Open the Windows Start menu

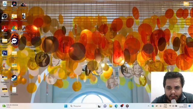tap(66, 106)
